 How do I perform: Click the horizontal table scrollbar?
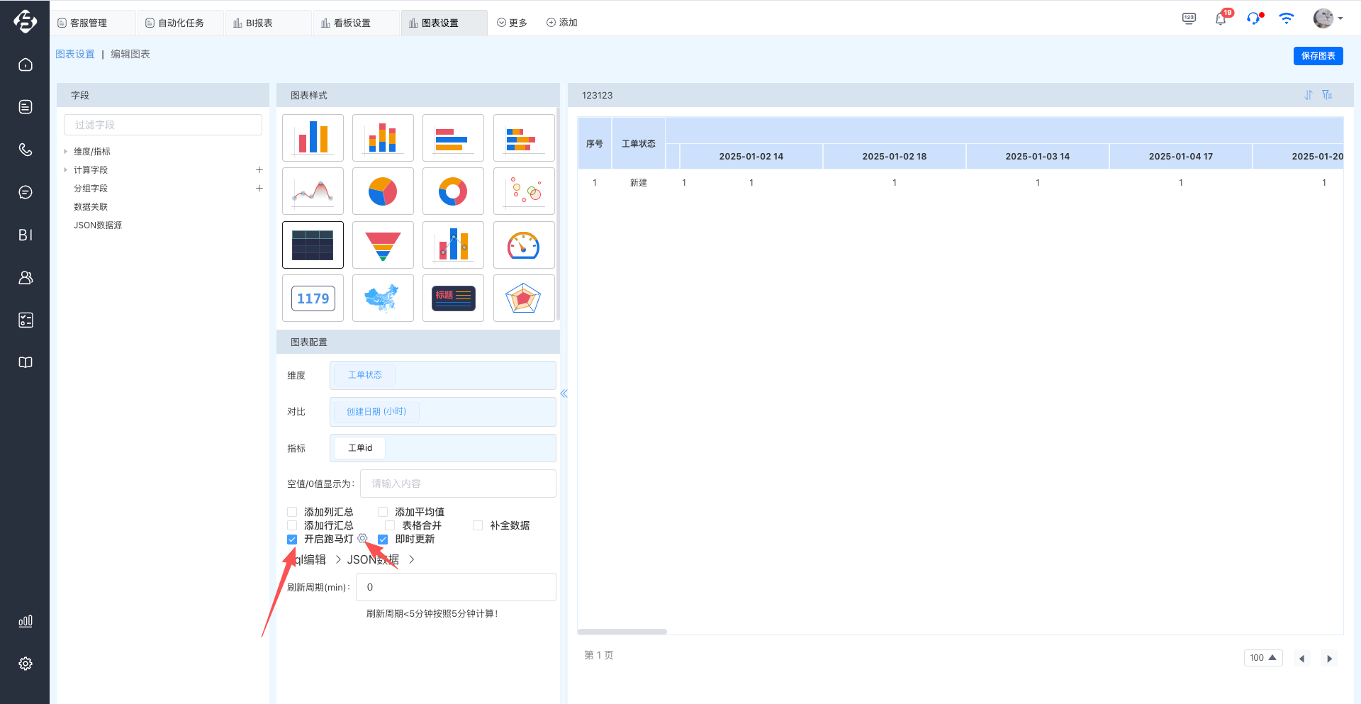tap(622, 632)
